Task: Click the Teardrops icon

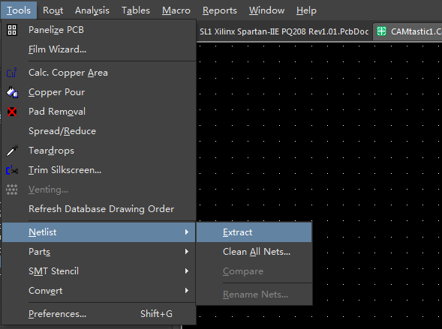Action: (x=12, y=151)
